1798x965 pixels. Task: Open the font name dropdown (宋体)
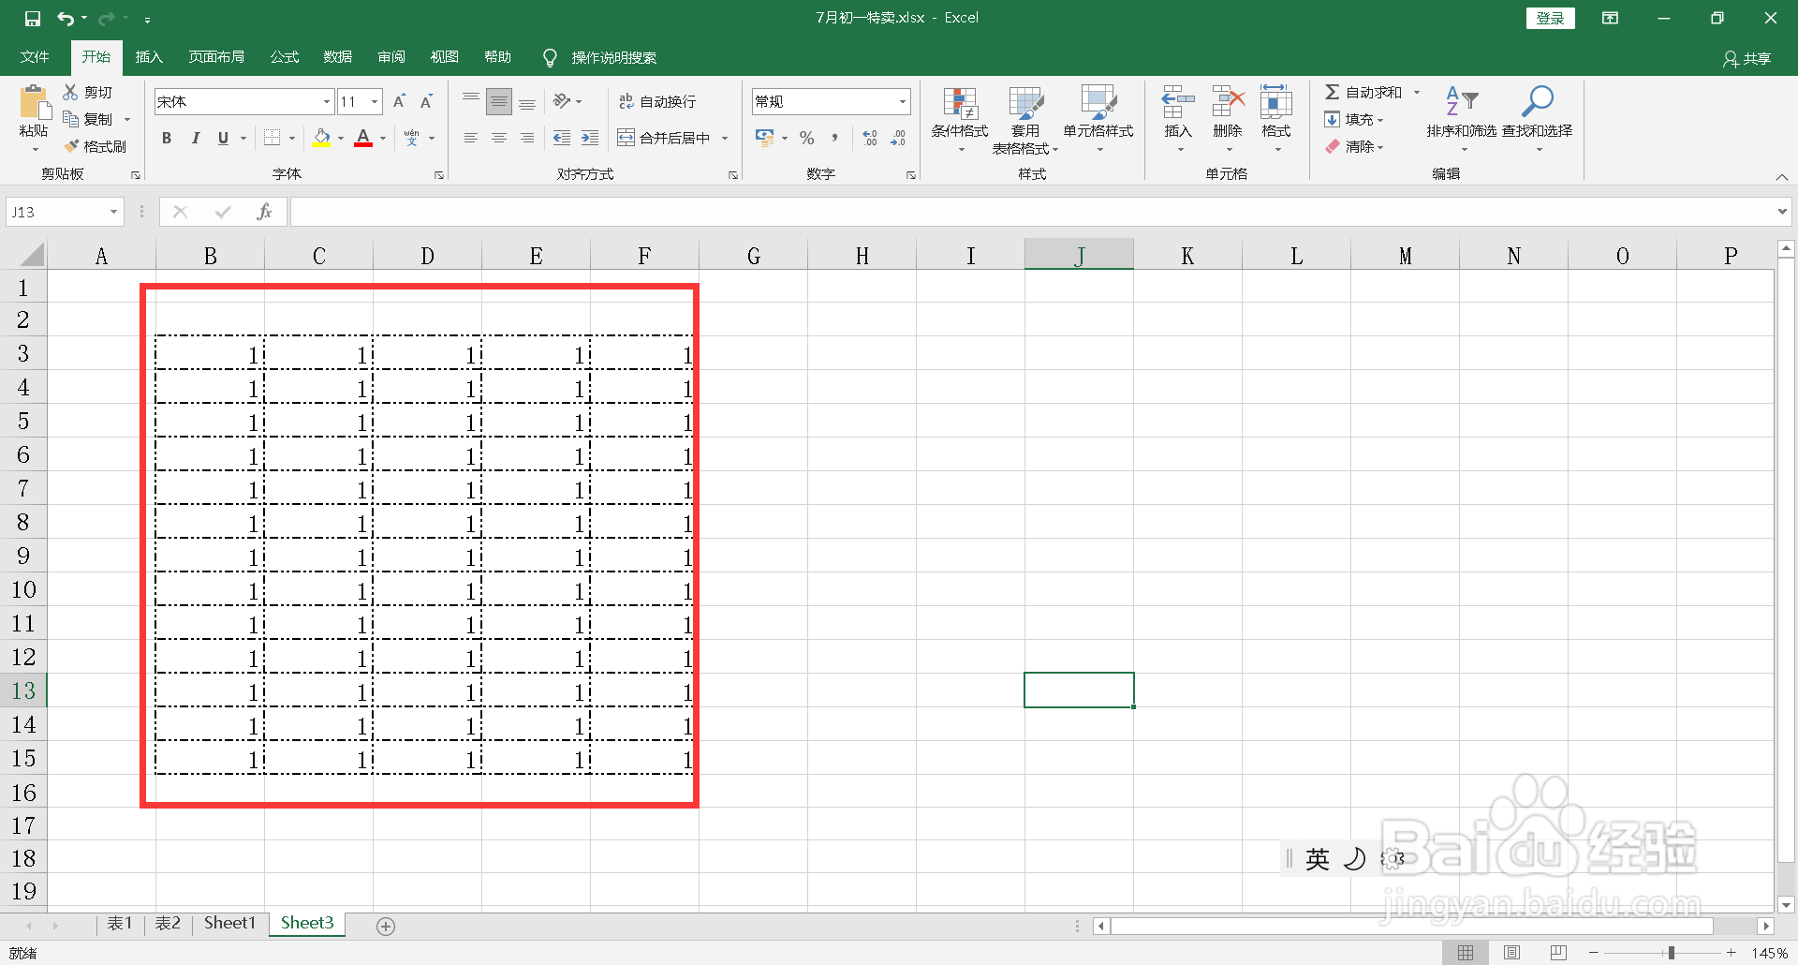point(327,101)
